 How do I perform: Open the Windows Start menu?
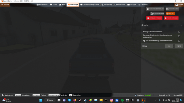point(41,100)
